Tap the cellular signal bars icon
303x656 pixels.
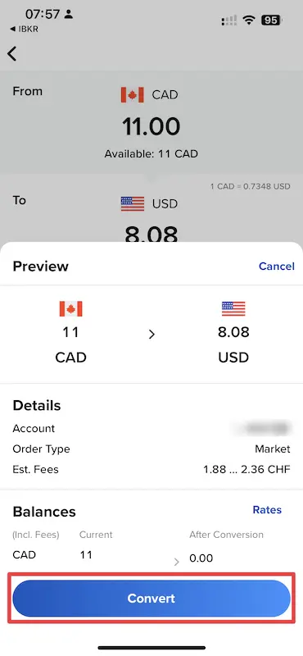click(229, 20)
